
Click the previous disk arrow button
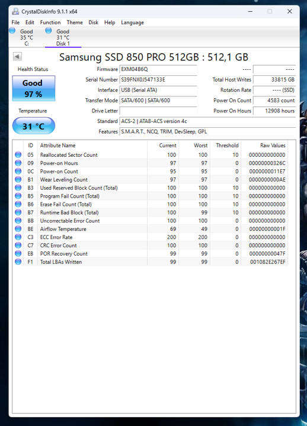point(17,57)
